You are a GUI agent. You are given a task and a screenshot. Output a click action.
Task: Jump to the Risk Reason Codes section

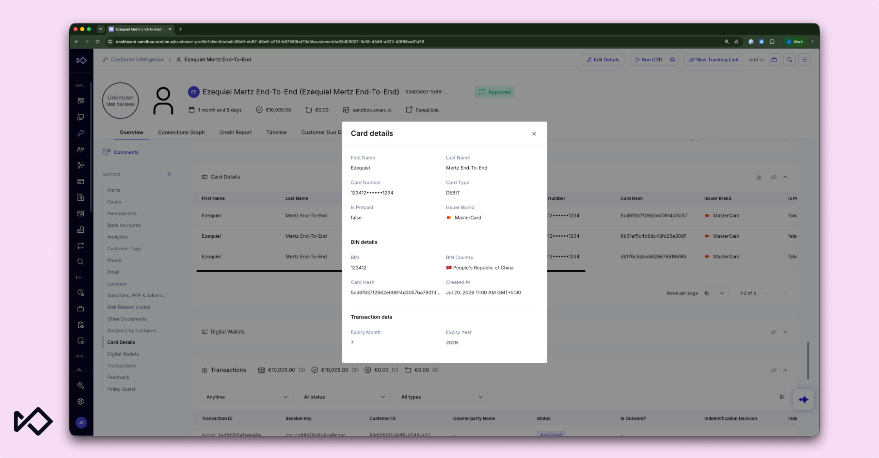(x=128, y=307)
